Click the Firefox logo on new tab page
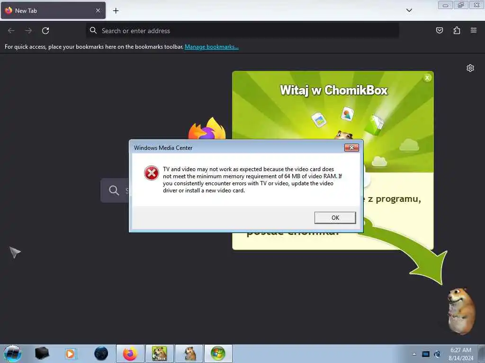The width and height of the screenshot is (485, 363). tap(207, 129)
